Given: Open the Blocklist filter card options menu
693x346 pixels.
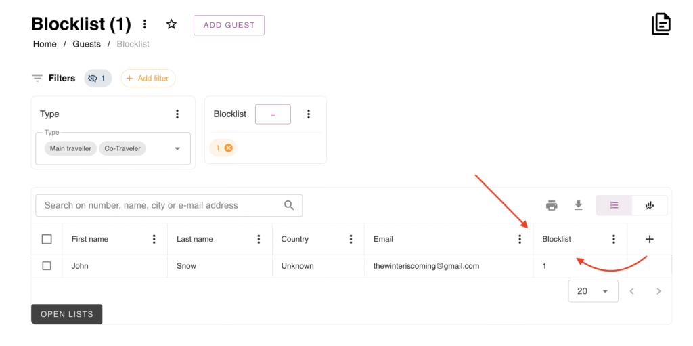Looking at the screenshot, I should pyautogui.click(x=309, y=114).
